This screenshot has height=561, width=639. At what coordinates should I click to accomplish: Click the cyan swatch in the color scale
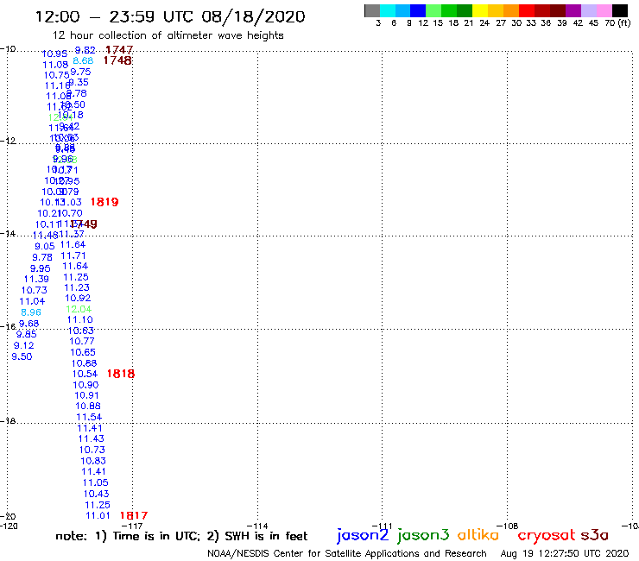click(388, 10)
